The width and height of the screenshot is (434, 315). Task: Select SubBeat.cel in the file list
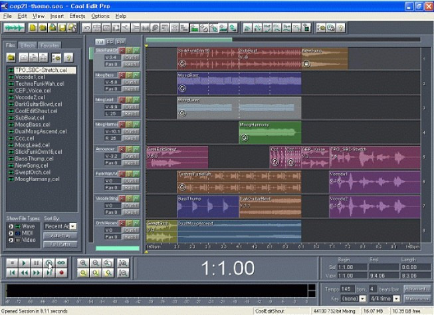pyautogui.click(x=29, y=118)
